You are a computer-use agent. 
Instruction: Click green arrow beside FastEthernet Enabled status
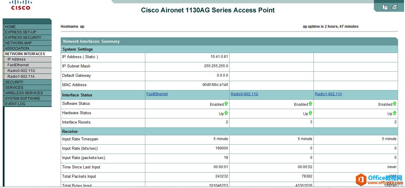click(x=226, y=104)
